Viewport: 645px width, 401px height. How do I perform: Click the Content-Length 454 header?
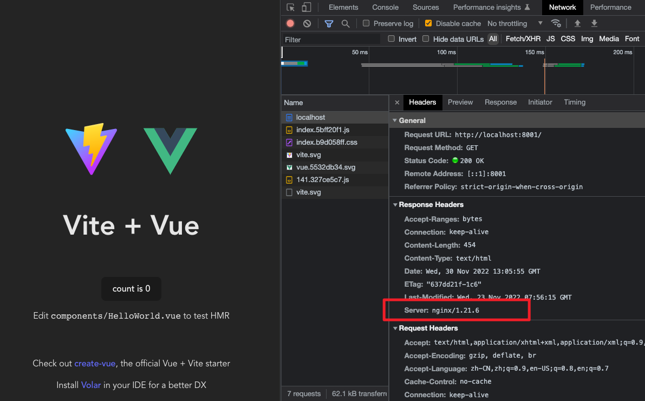(x=440, y=245)
